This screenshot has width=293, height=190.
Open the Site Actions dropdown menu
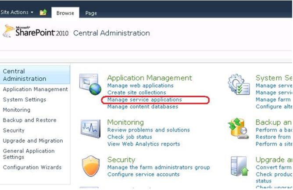click(x=18, y=12)
